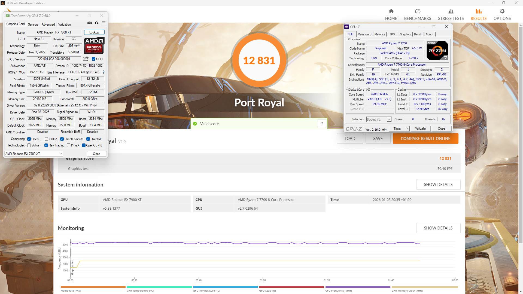Click Compare Result Online button
This screenshot has height=294, width=523.
tap(425, 139)
